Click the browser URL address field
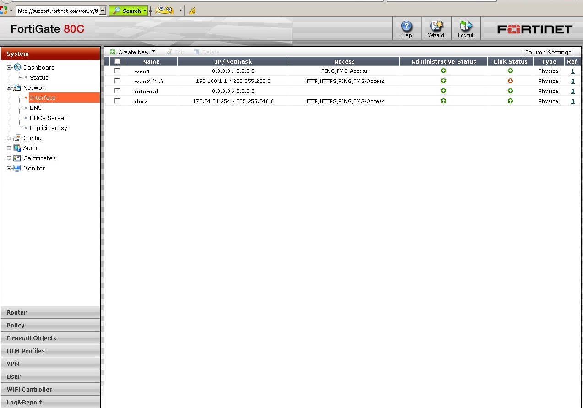Screen dimensions: 583x408 57,11
